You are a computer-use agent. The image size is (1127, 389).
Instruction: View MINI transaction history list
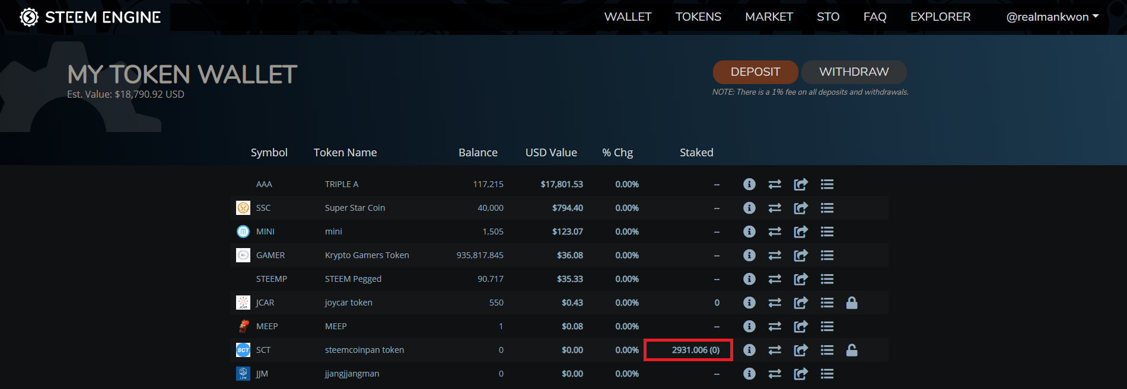(x=827, y=232)
